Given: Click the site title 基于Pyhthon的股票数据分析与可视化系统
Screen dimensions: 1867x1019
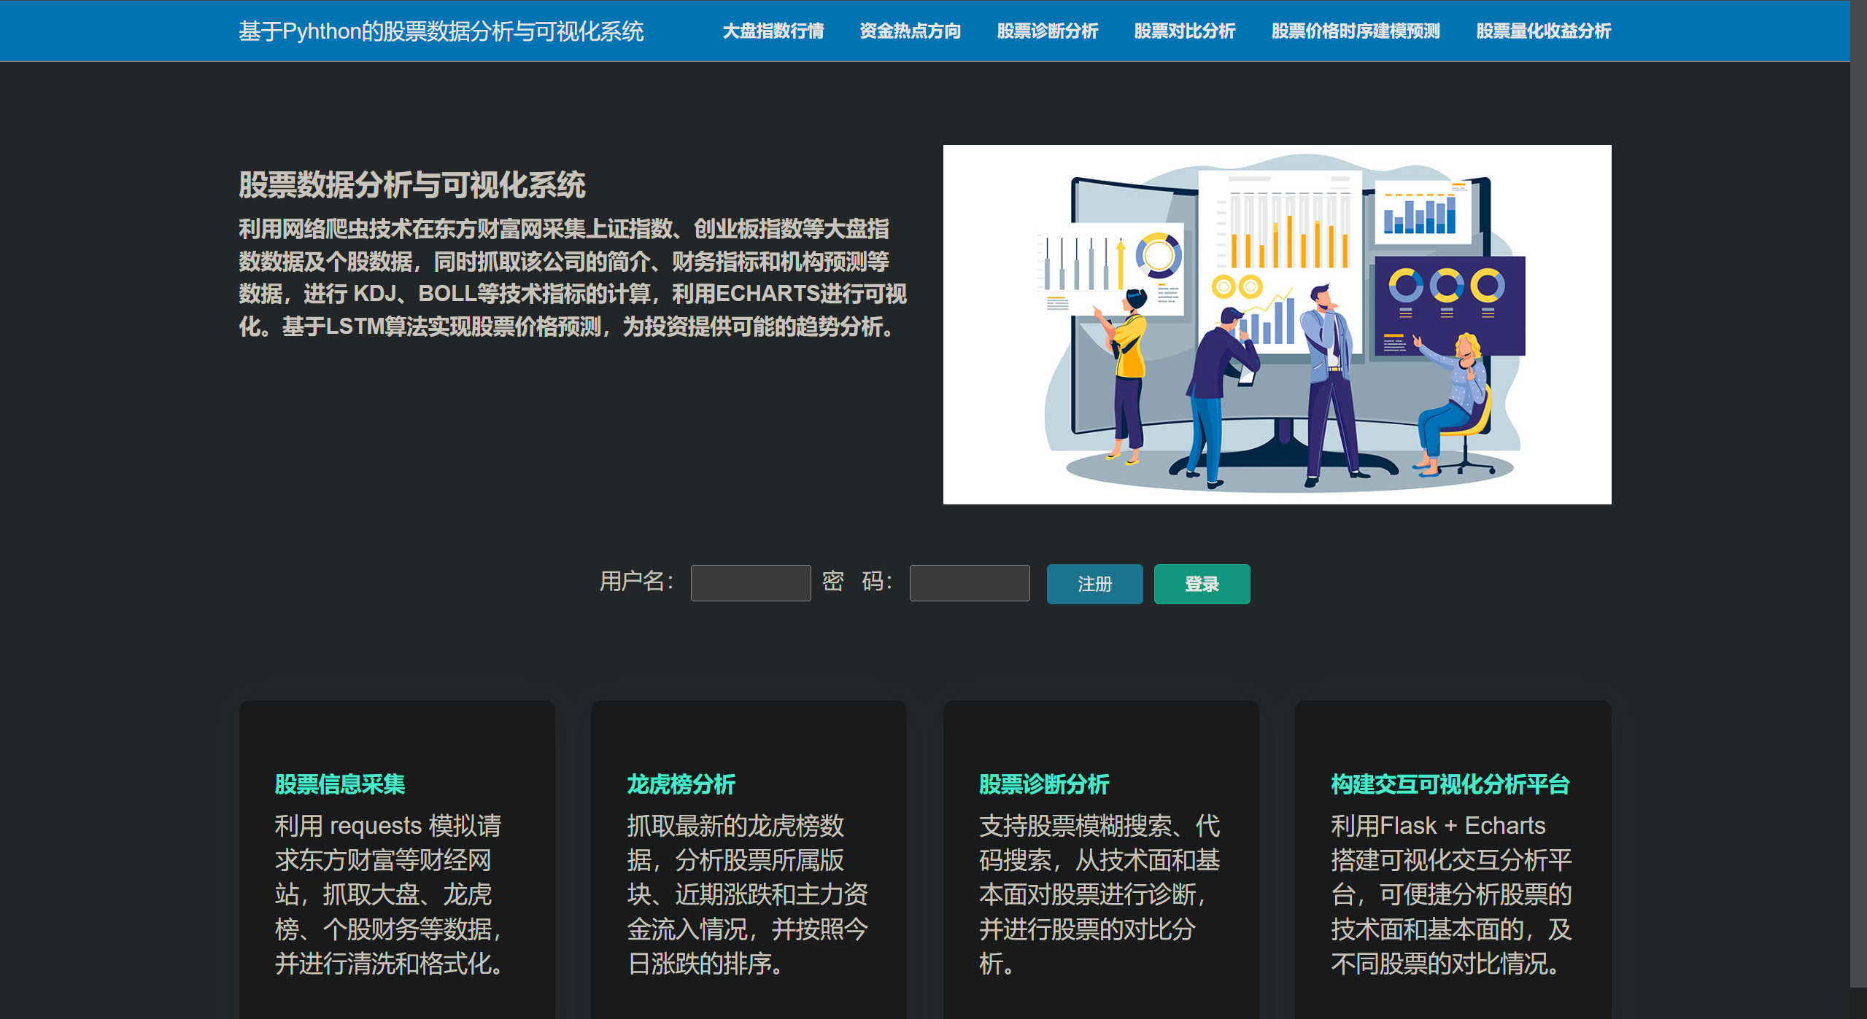Looking at the screenshot, I should coord(442,31).
